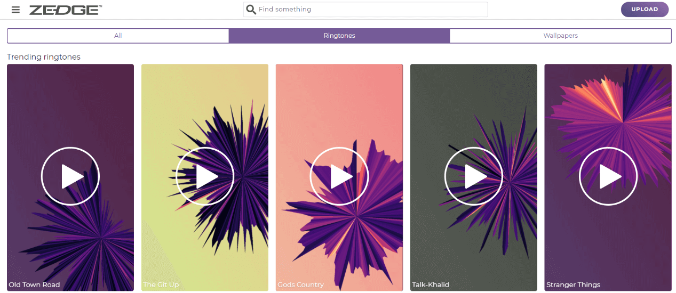Open The Git Up title
The image size is (676, 293).
point(161,284)
